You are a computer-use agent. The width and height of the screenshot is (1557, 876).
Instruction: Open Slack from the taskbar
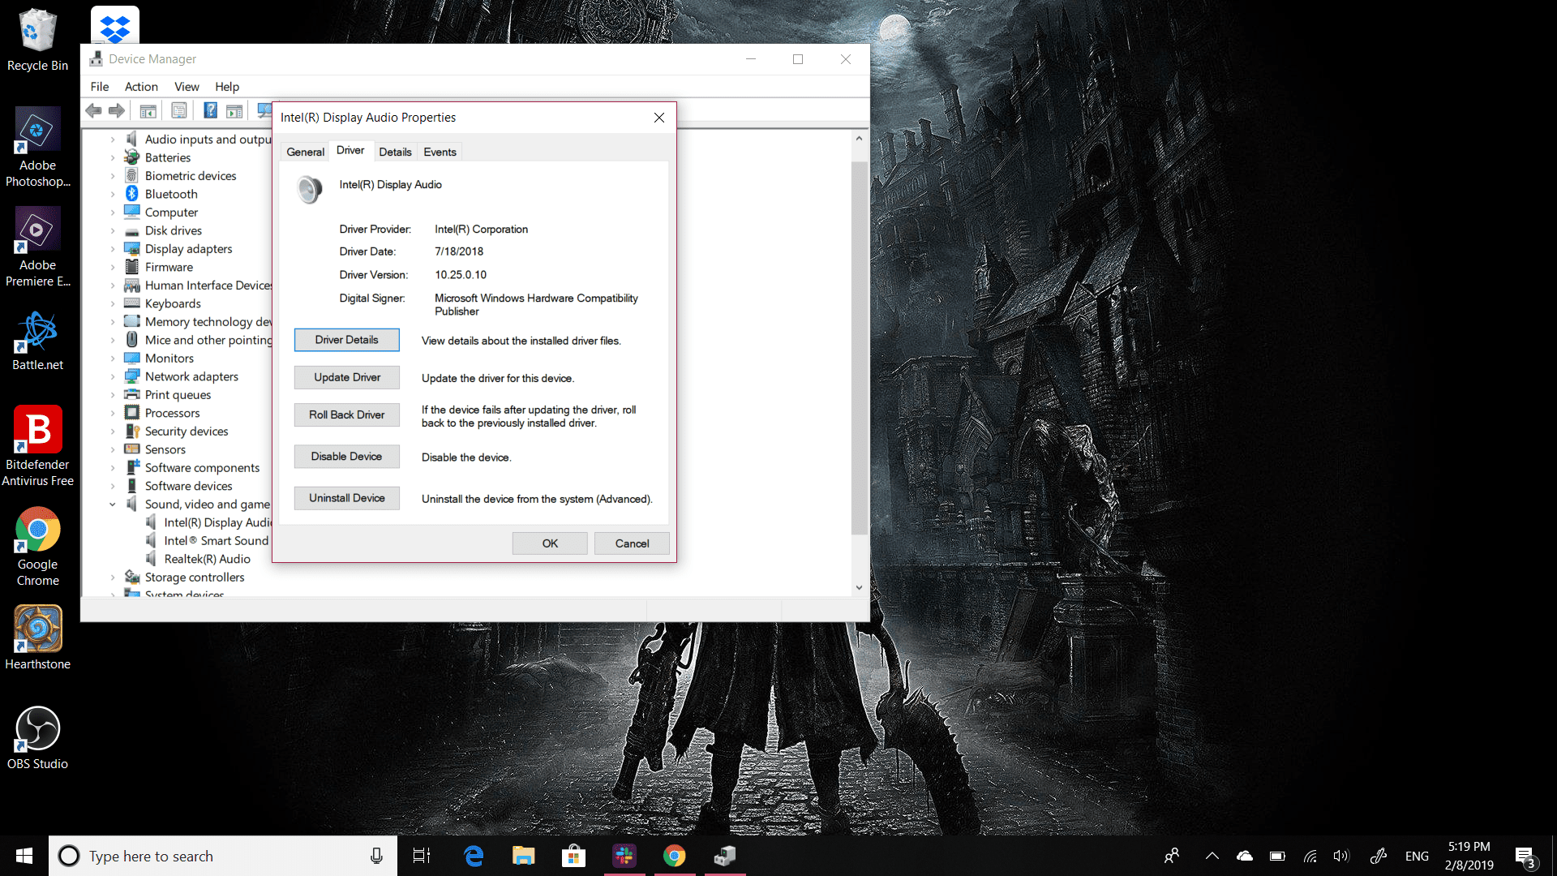coord(624,856)
